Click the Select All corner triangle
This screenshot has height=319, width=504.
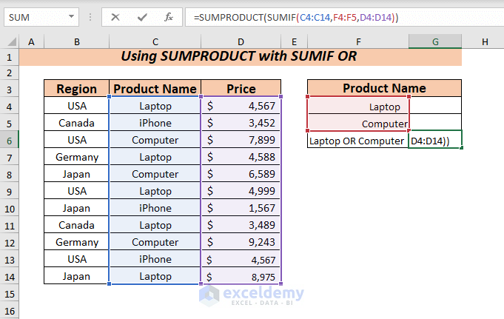[10, 42]
